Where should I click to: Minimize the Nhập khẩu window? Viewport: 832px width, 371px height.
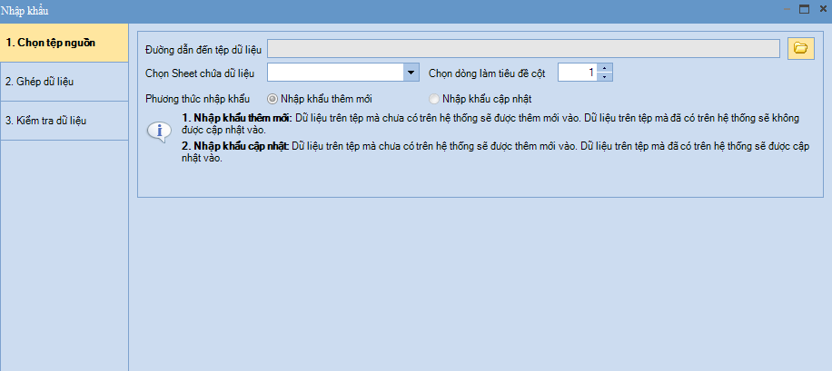coord(787,9)
